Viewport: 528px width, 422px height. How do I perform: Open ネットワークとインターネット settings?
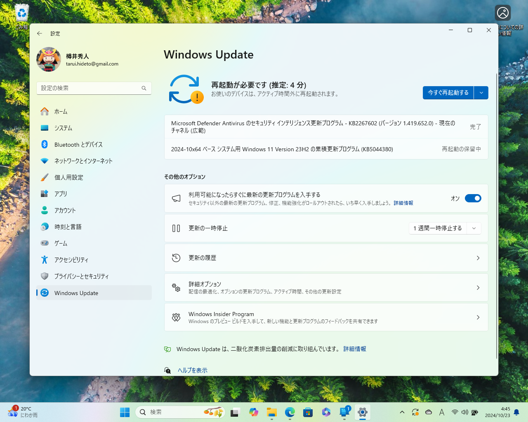click(x=94, y=161)
